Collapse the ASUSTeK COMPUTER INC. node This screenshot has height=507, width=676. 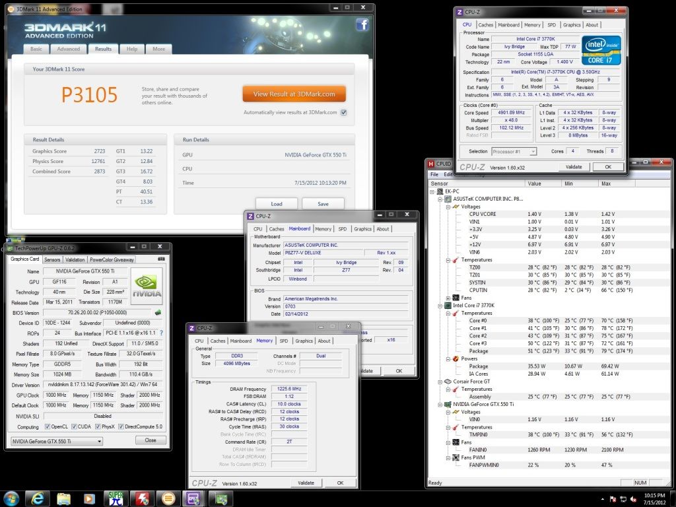coord(440,199)
